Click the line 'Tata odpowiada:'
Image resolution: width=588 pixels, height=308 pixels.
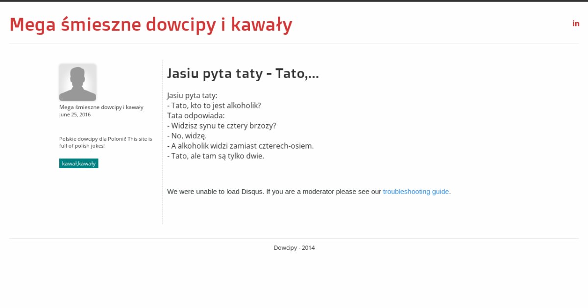click(196, 116)
